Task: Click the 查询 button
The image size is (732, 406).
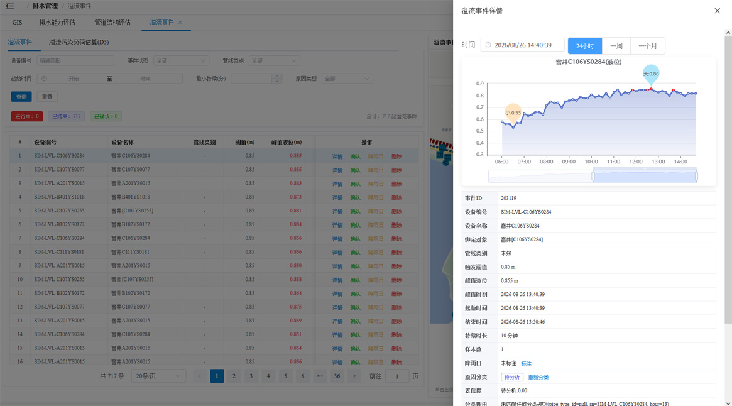Action: pos(21,97)
